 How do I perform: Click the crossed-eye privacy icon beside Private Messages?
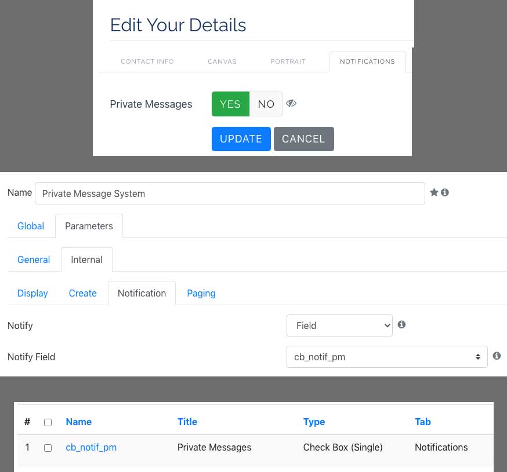pyautogui.click(x=291, y=103)
